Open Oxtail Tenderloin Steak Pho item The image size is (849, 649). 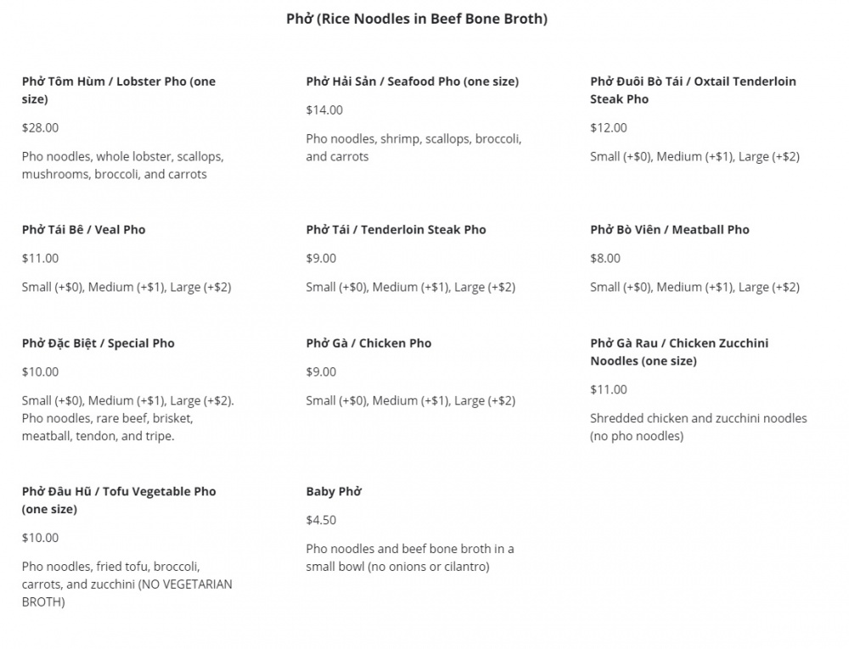[693, 90]
